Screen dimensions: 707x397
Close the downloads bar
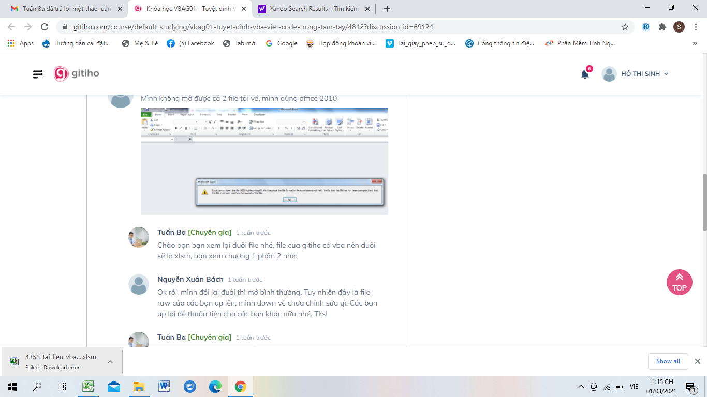tap(697, 361)
